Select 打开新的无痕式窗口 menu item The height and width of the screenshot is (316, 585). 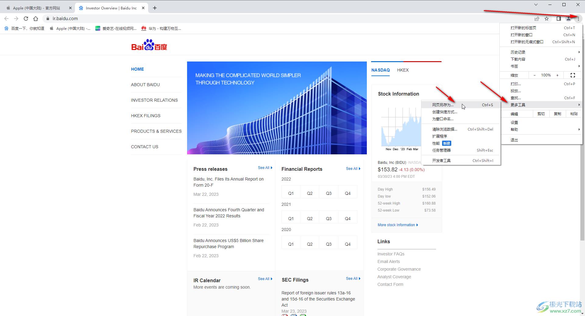click(541, 42)
